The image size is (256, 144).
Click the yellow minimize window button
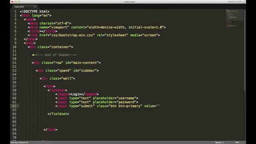(16, 2)
